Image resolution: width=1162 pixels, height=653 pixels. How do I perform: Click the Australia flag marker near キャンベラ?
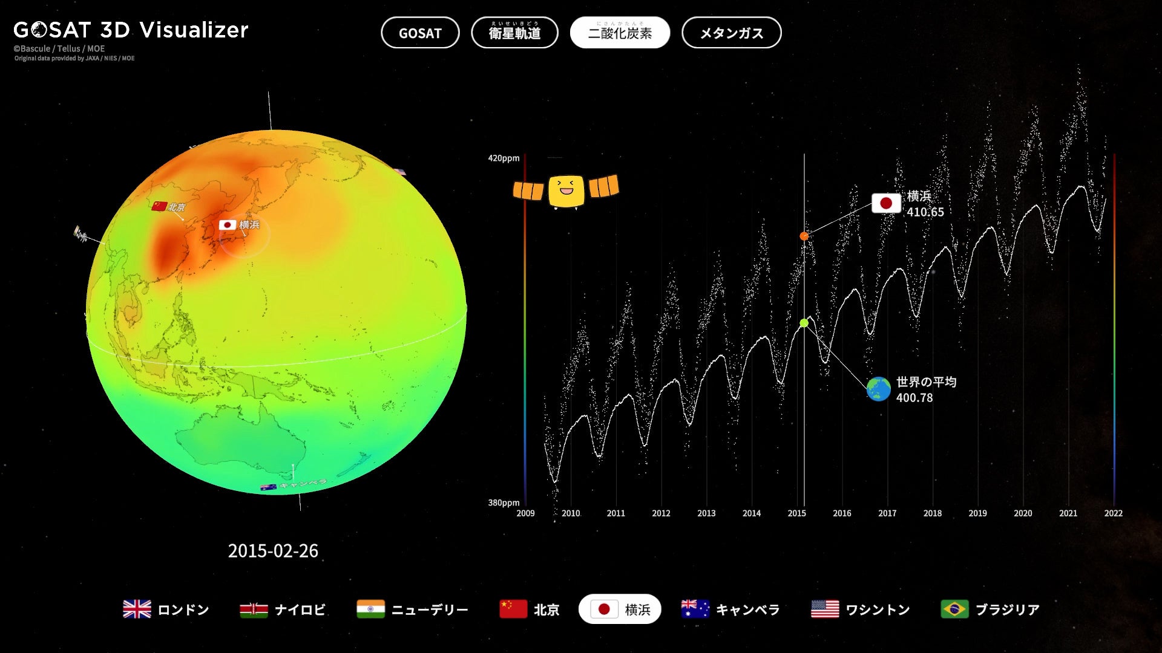tap(268, 487)
